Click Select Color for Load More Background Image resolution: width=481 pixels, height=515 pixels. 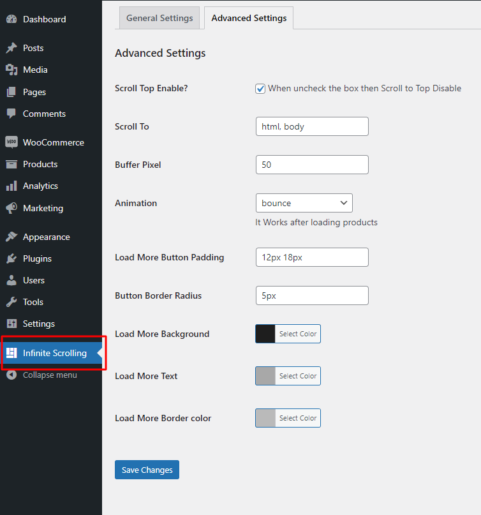298,334
